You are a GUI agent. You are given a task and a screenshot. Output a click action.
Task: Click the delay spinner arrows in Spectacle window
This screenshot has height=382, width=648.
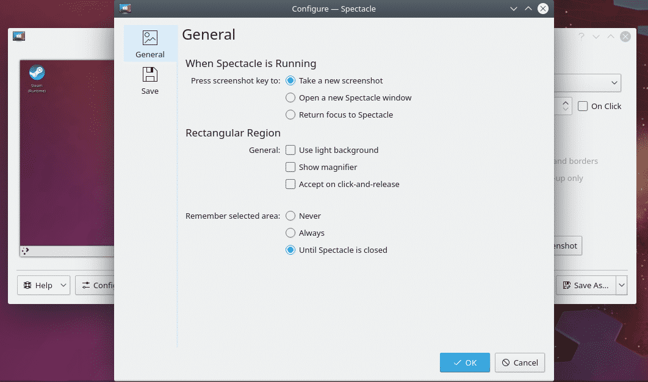(566, 107)
